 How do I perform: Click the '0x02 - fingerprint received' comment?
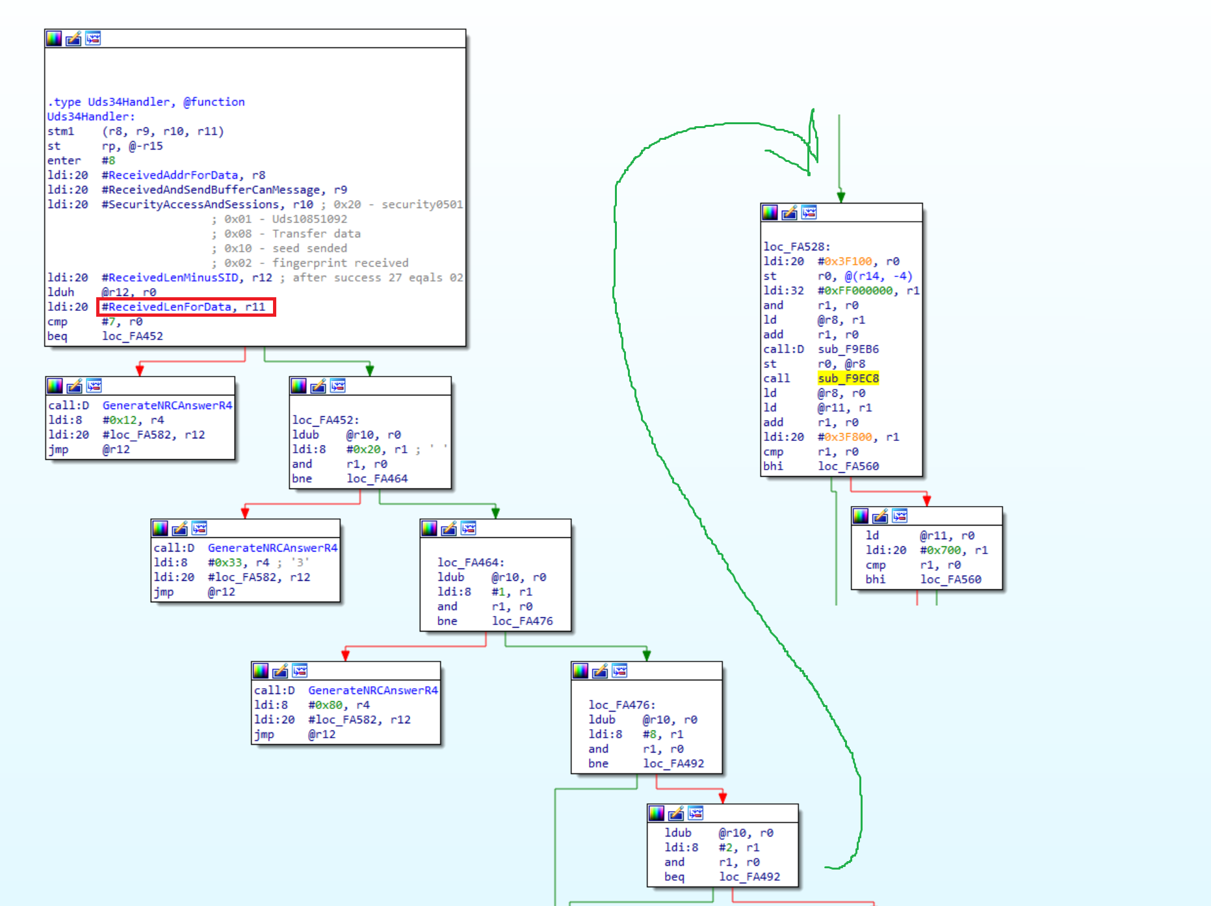310,263
